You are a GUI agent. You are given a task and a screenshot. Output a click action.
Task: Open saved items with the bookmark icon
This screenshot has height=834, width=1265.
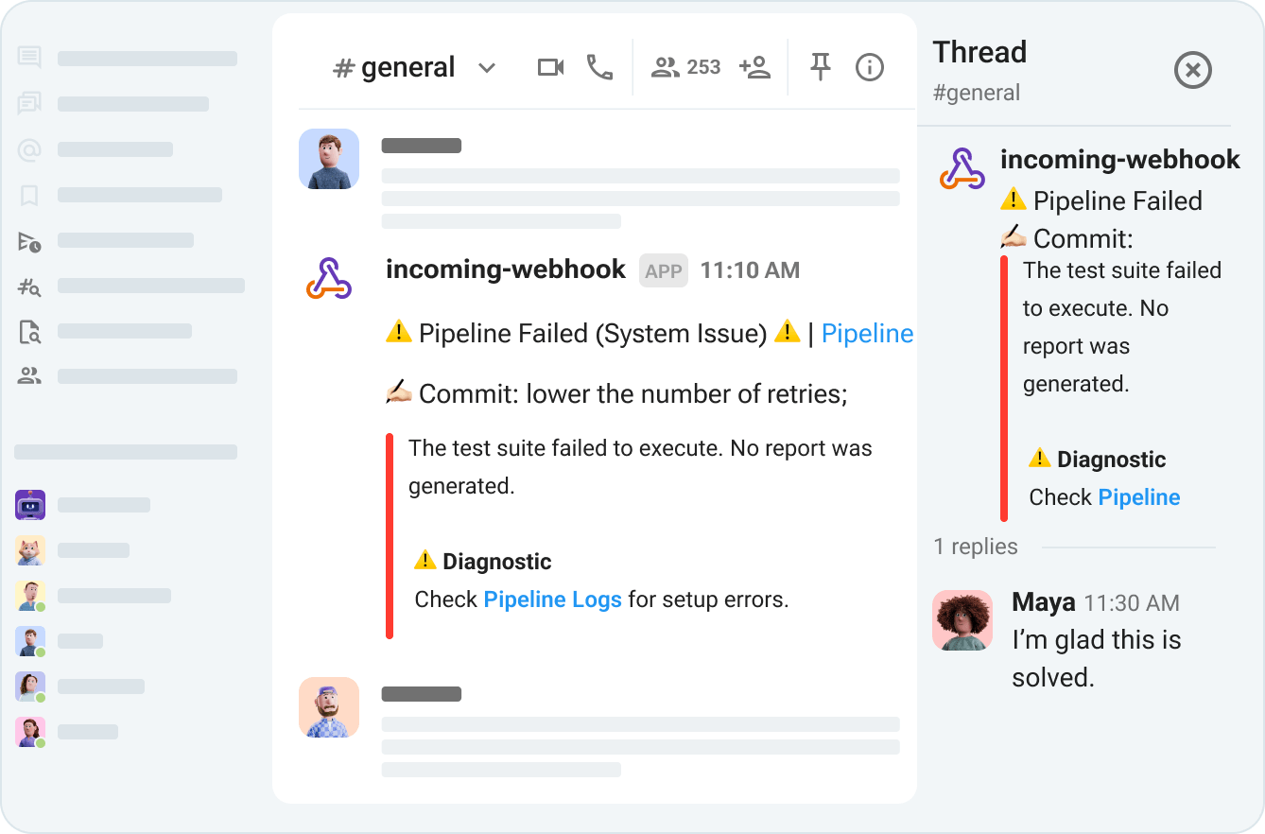tap(29, 195)
